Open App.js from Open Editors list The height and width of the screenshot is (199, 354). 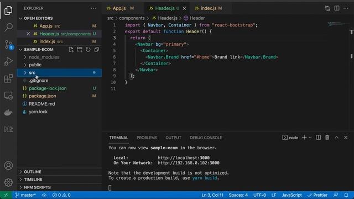[x=59, y=26]
